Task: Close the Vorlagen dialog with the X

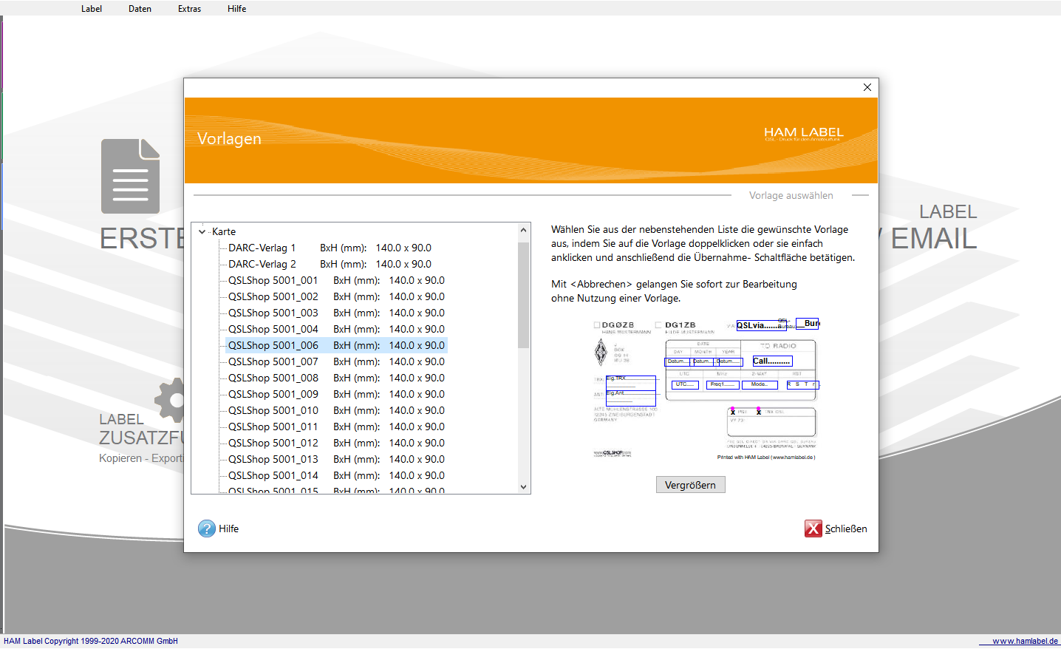Action: pyautogui.click(x=867, y=87)
